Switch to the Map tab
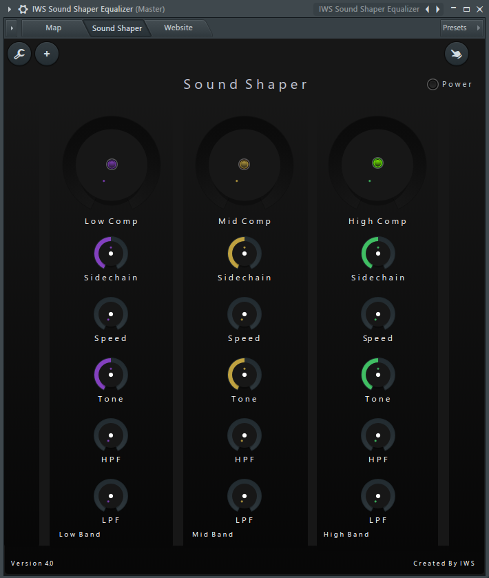The image size is (489, 578). [x=54, y=28]
